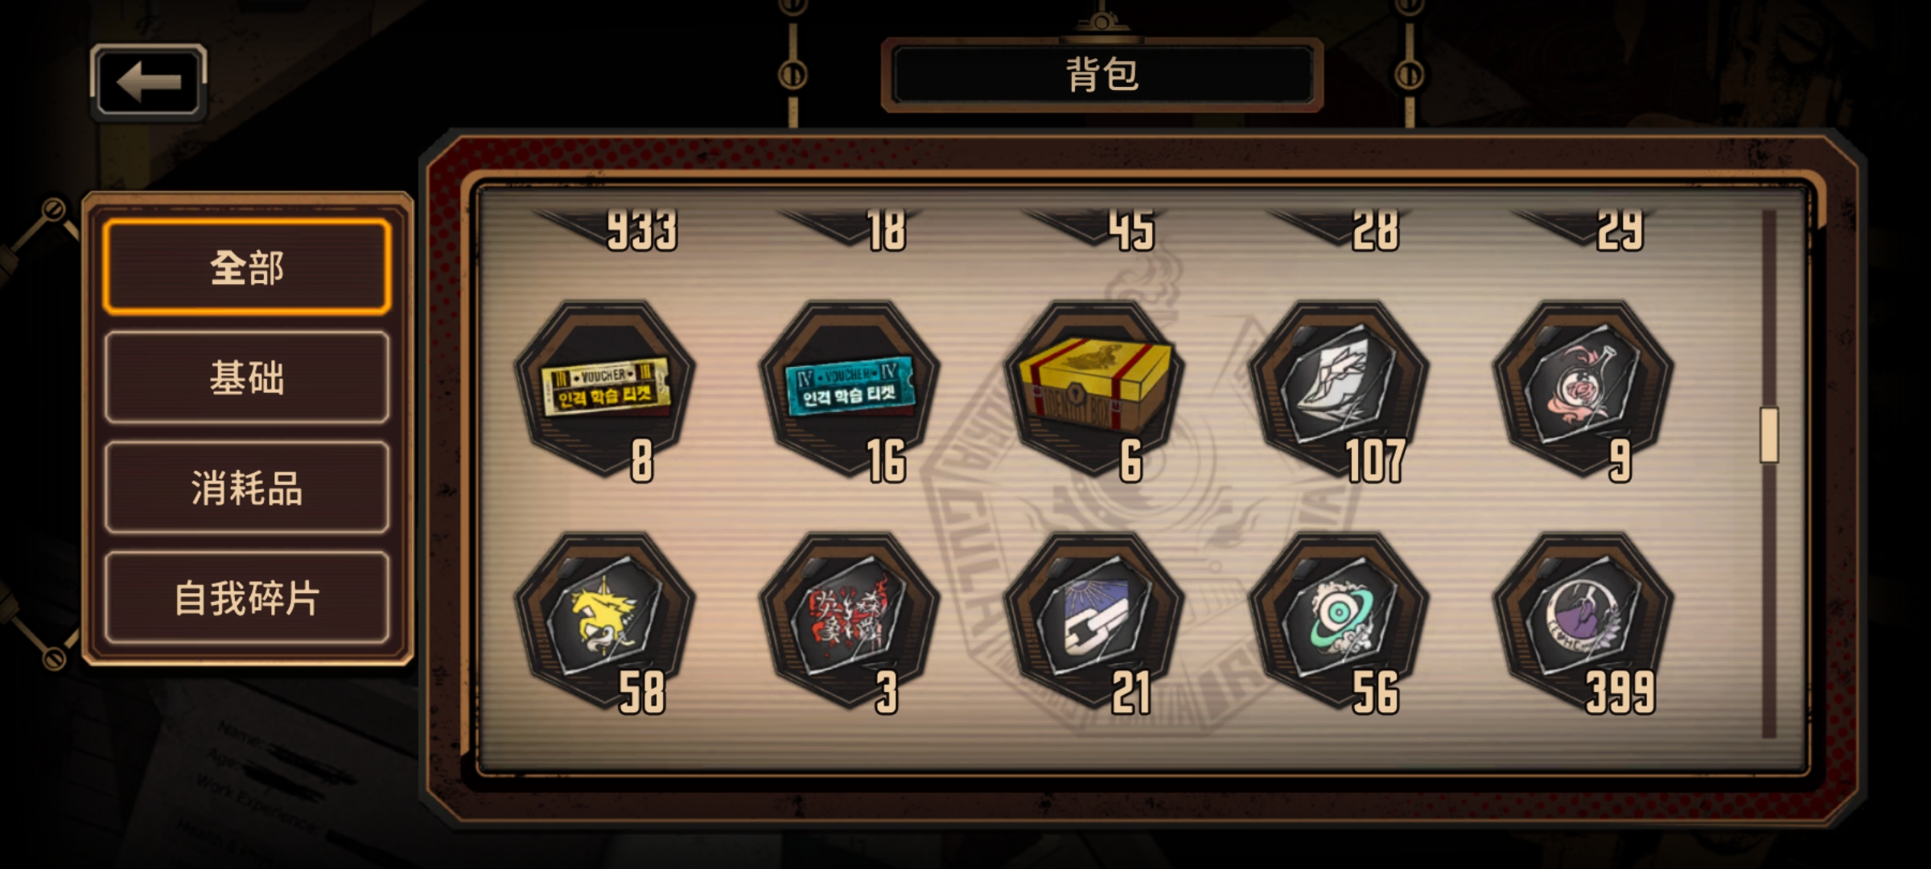Select the yellow level III voucher ticket
Image resolution: width=1931 pixels, height=869 pixels.
606,389
